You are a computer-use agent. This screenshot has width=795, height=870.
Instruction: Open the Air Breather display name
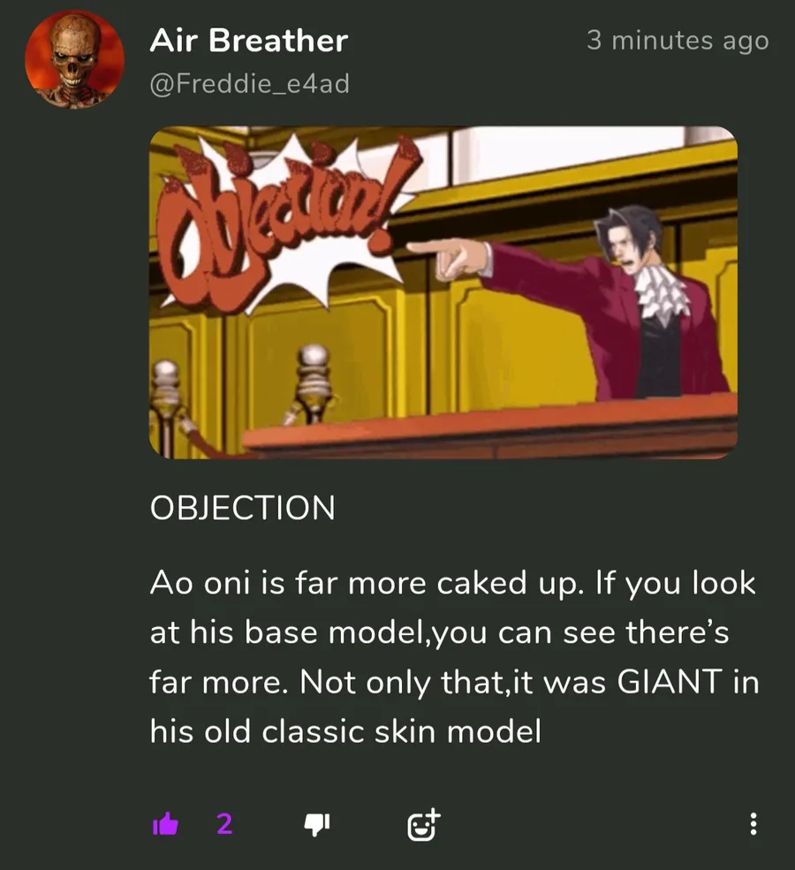point(248,41)
